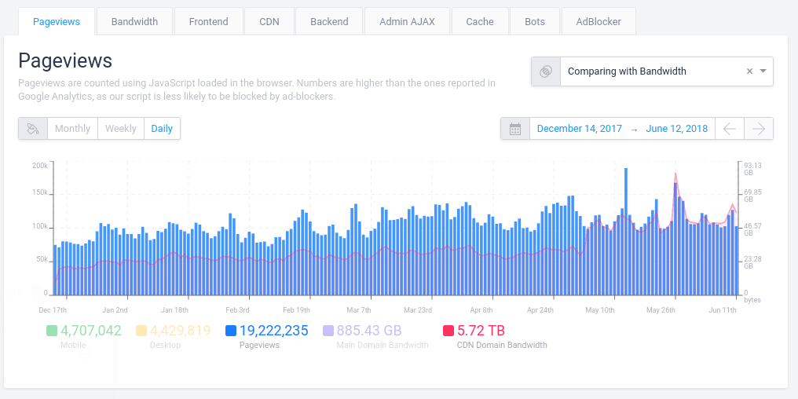Go to the Backend tab
This screenshot has height=399, width=798.
(x=329, y=21)
